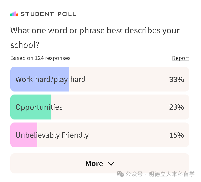Click the green filled progress bar segment
Viewport: 201px width, 182px height.
point(31,107)
